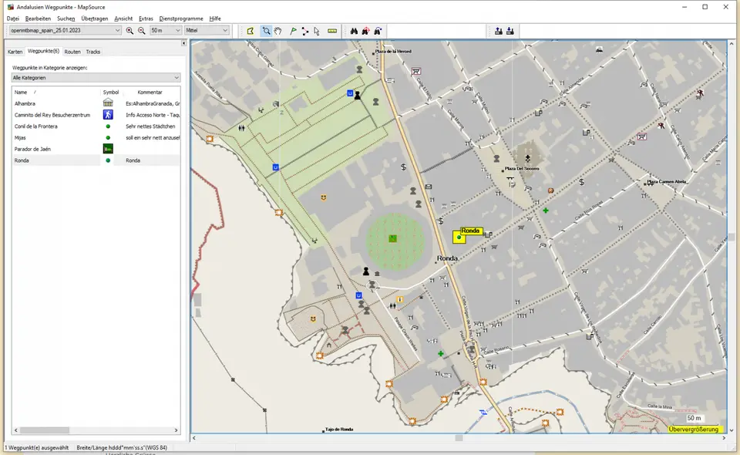Open the Bearbeiten menu

click(x=38, y=19)
